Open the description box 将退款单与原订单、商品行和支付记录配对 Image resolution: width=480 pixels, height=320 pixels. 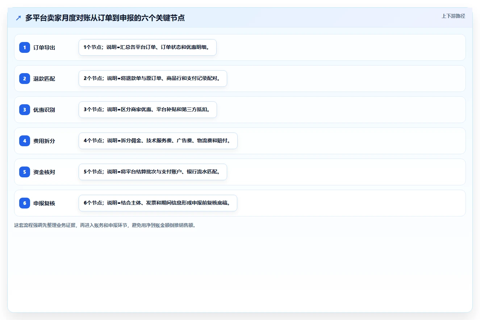click(x=153, y=79)
